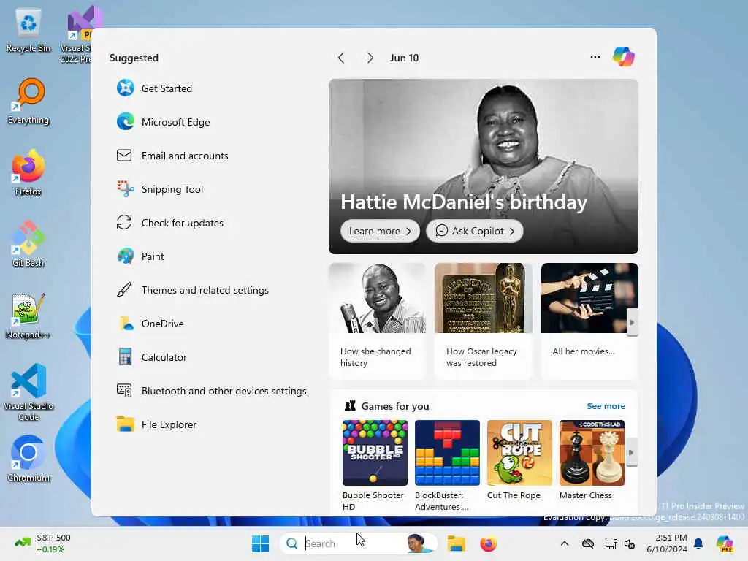Select the Chromium desktop shortcut
The image size is (748, 561).
tap(28, 459)
